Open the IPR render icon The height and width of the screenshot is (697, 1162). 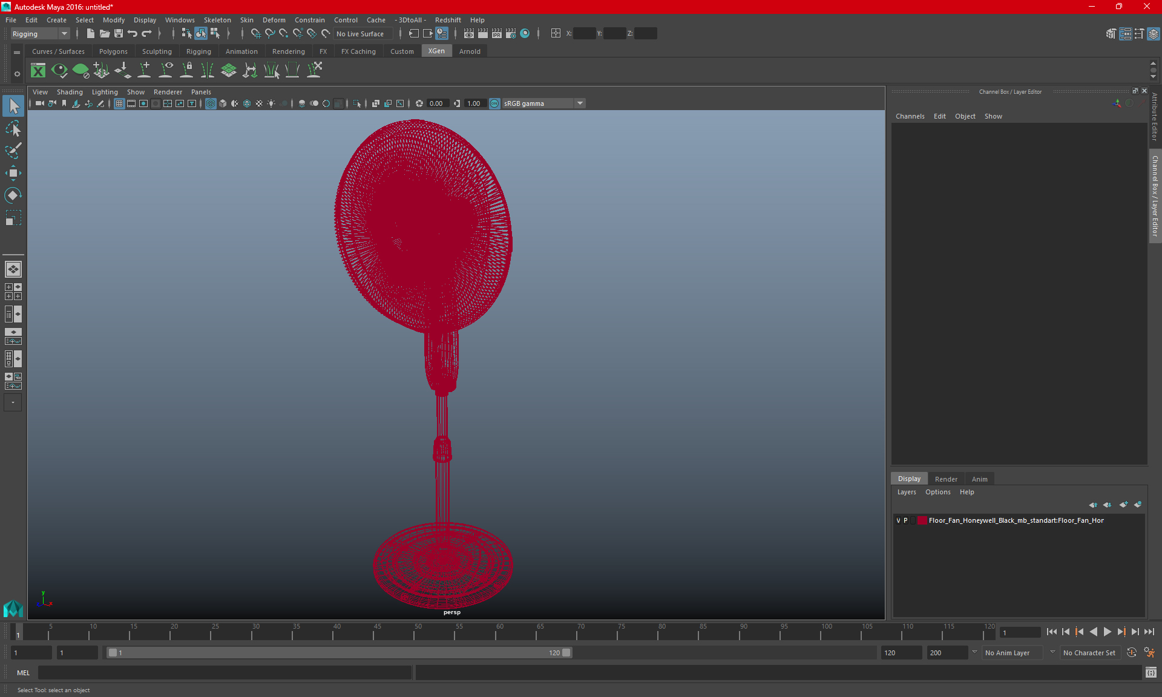pos(497,34)
